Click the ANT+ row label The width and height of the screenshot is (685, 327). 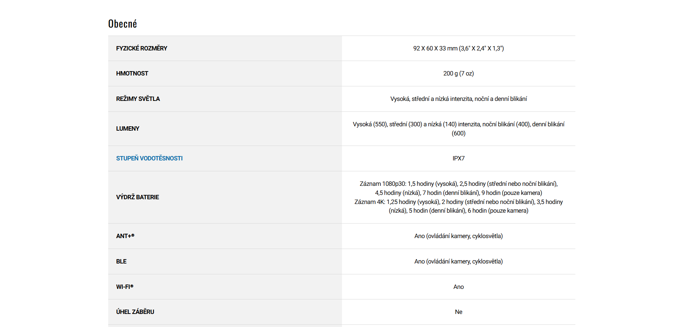click(x=125, y=236)
